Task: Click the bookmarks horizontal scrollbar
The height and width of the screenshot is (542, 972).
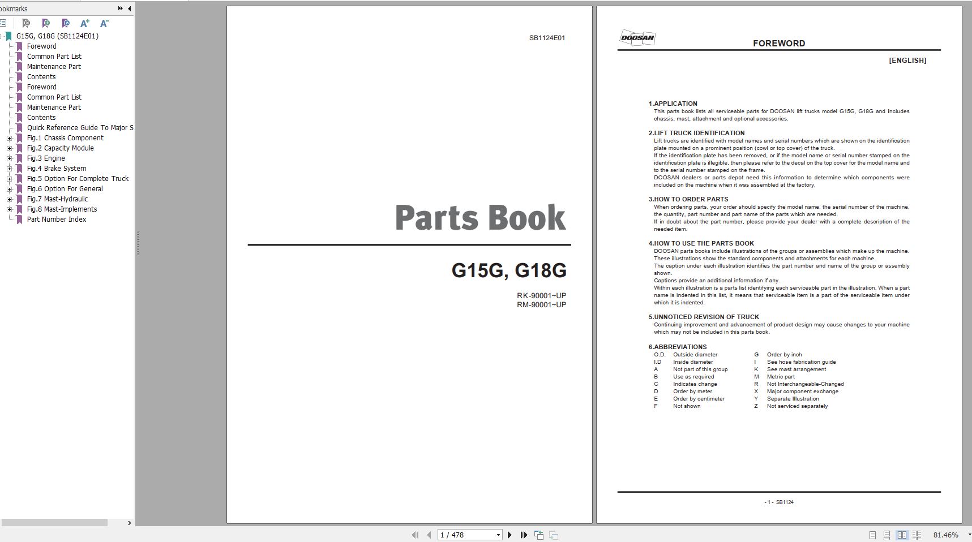Action: 54,523
